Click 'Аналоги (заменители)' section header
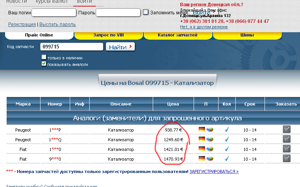 tap(157, 118)
